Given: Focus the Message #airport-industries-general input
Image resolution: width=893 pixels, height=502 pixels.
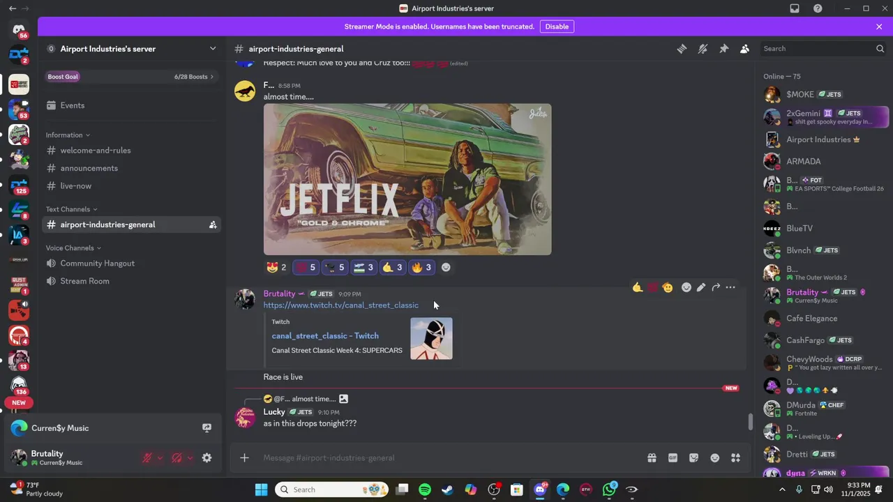Looking at the screenshot, I should pos(446,458).
